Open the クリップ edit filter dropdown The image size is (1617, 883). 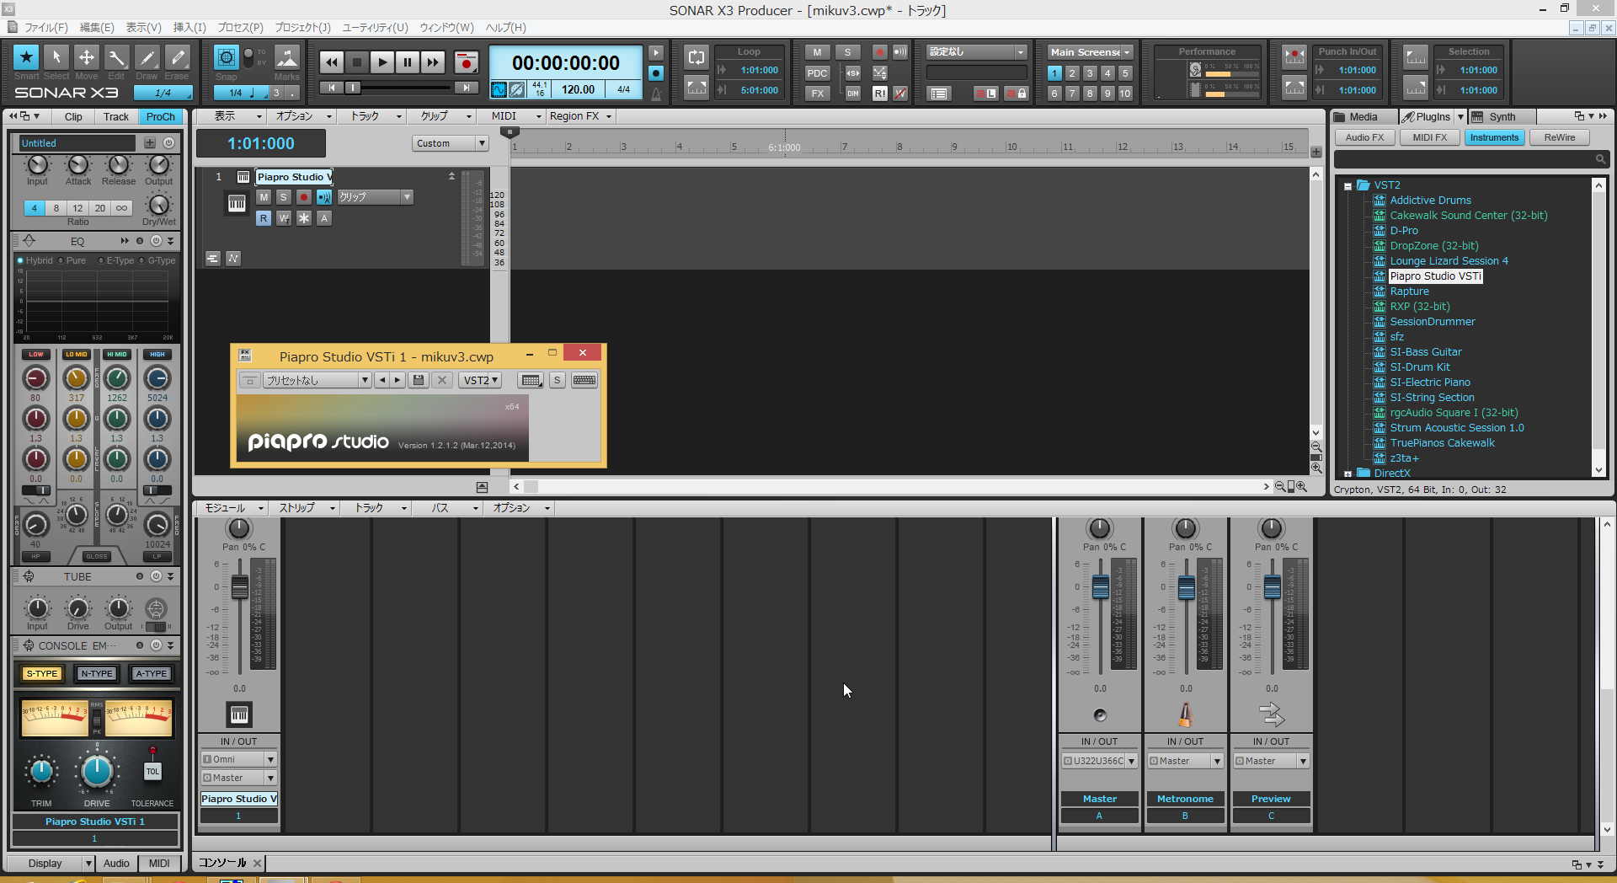click(375, 197)
